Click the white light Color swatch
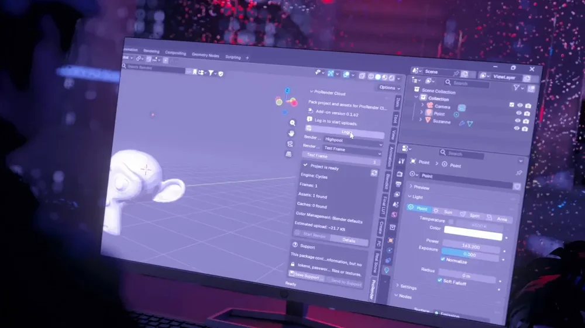This screenshot has height=328, width=585. 473,233
